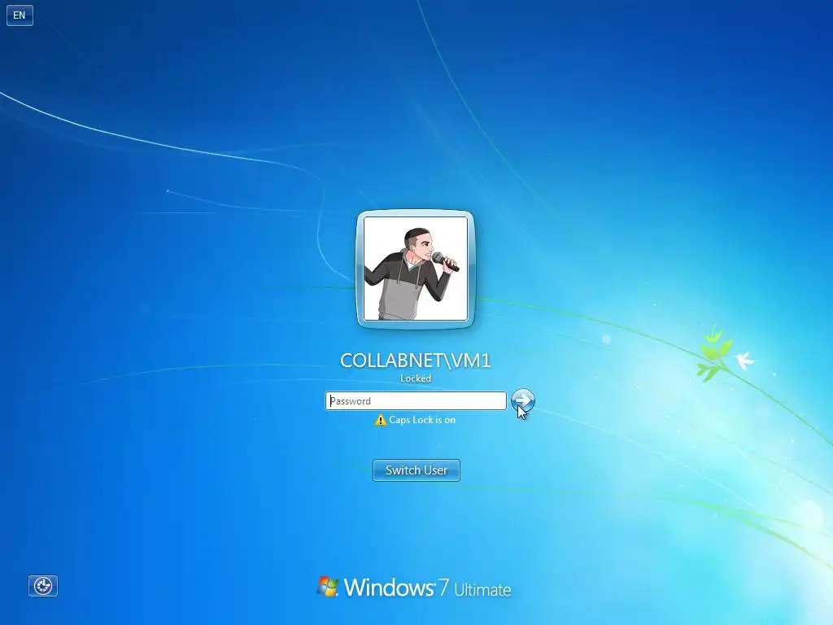Select the COLLABNET\VM1 user picture
This screenshot has width=833, height=625.
(416, 269)
